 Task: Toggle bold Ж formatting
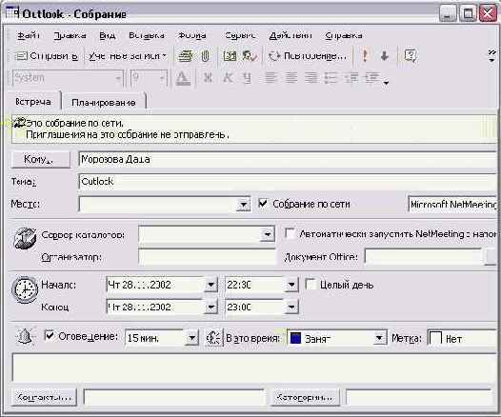click(208, 78)
